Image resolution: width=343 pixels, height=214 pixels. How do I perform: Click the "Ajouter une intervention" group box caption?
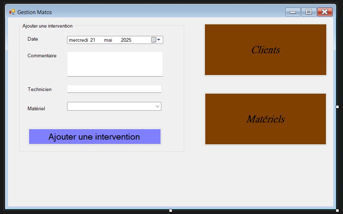click(47, 26)
